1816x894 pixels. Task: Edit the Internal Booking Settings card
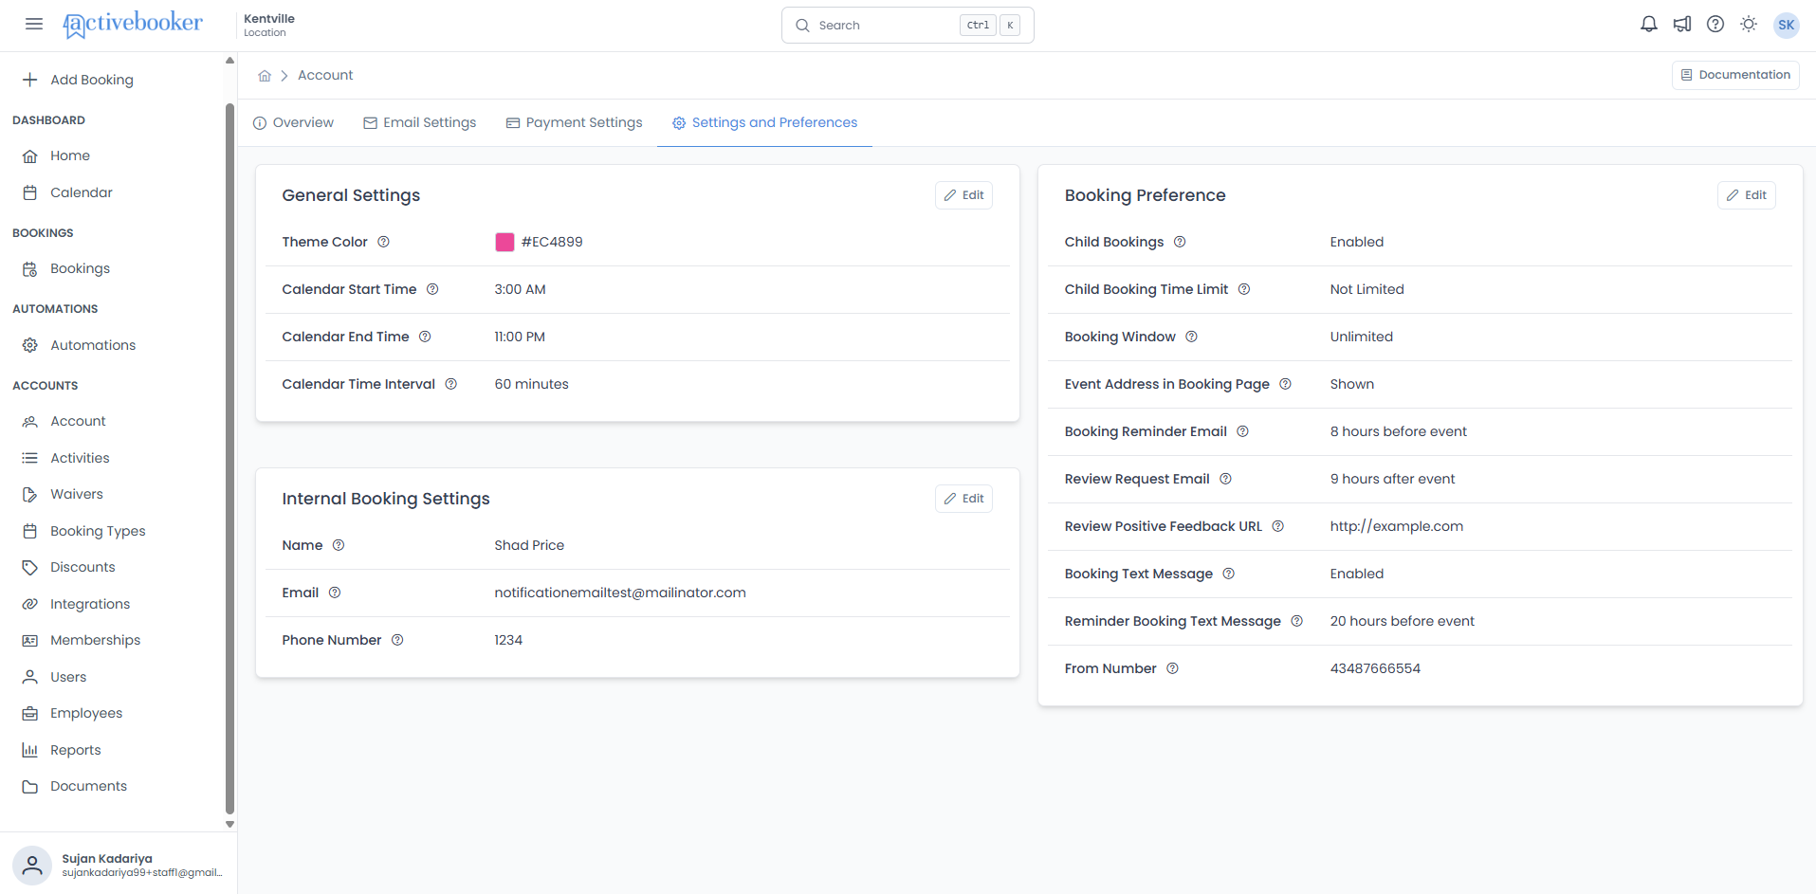963,499
